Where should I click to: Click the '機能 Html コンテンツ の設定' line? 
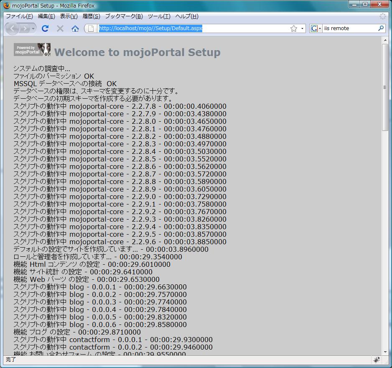coord(92,264)
